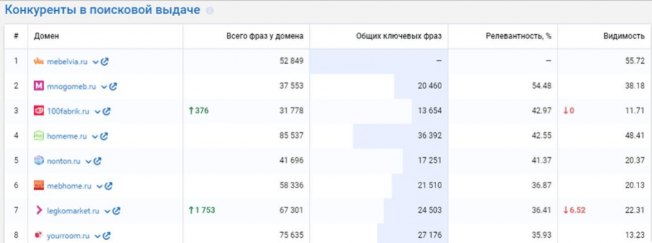Viewport: 652px width, 243px height.
Task: Click the 13.23 visibility value
Action: pos(636,235)
